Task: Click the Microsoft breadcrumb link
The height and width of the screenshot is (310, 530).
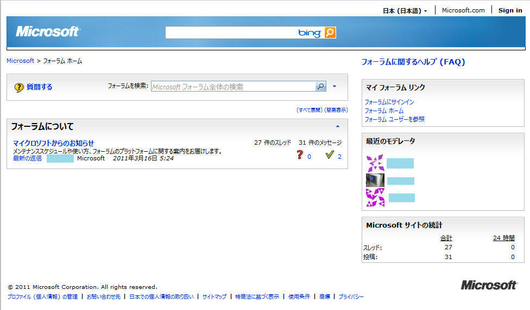Action: [20, 61]
